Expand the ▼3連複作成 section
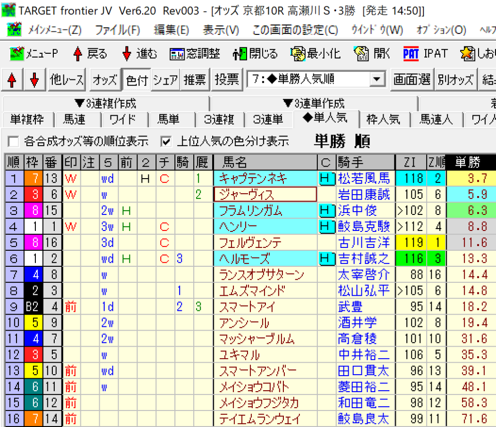 [105, 103]
